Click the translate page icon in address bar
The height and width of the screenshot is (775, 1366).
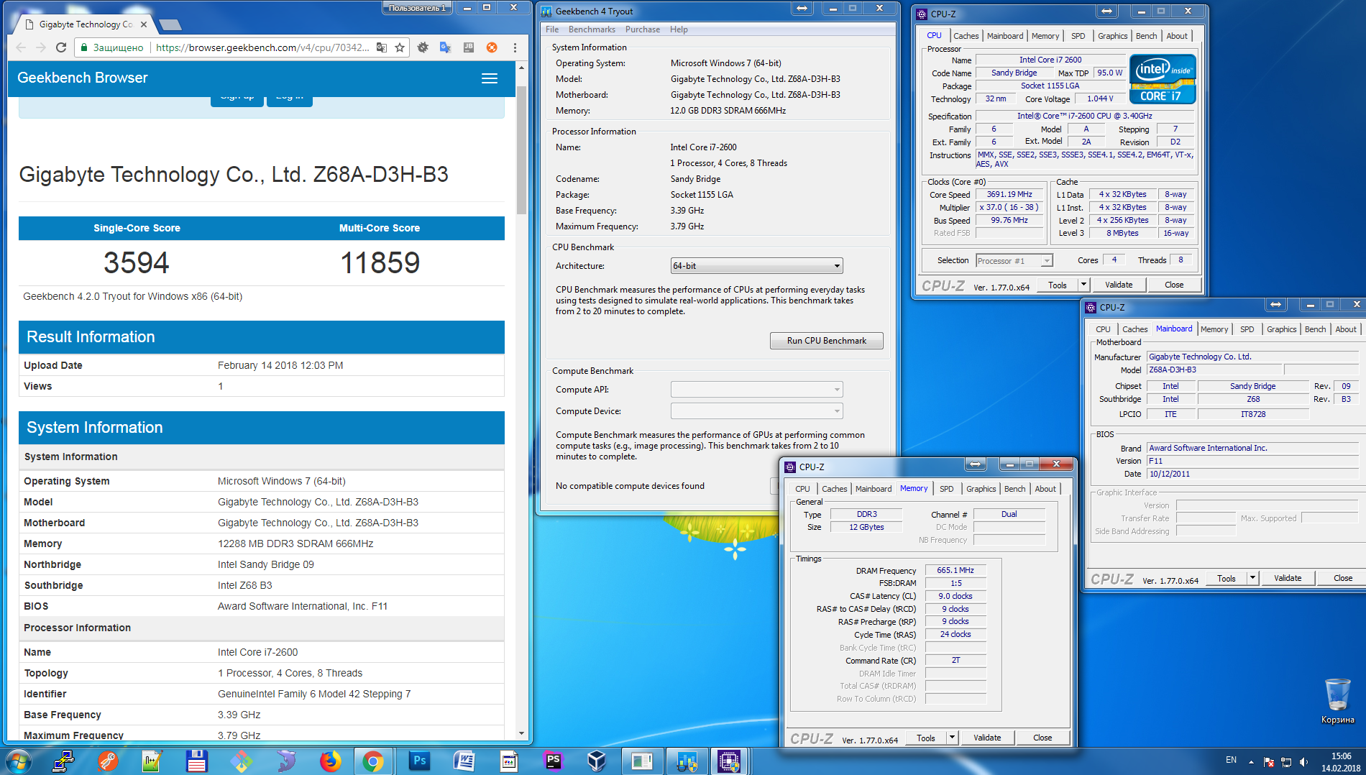pos(382,47)
